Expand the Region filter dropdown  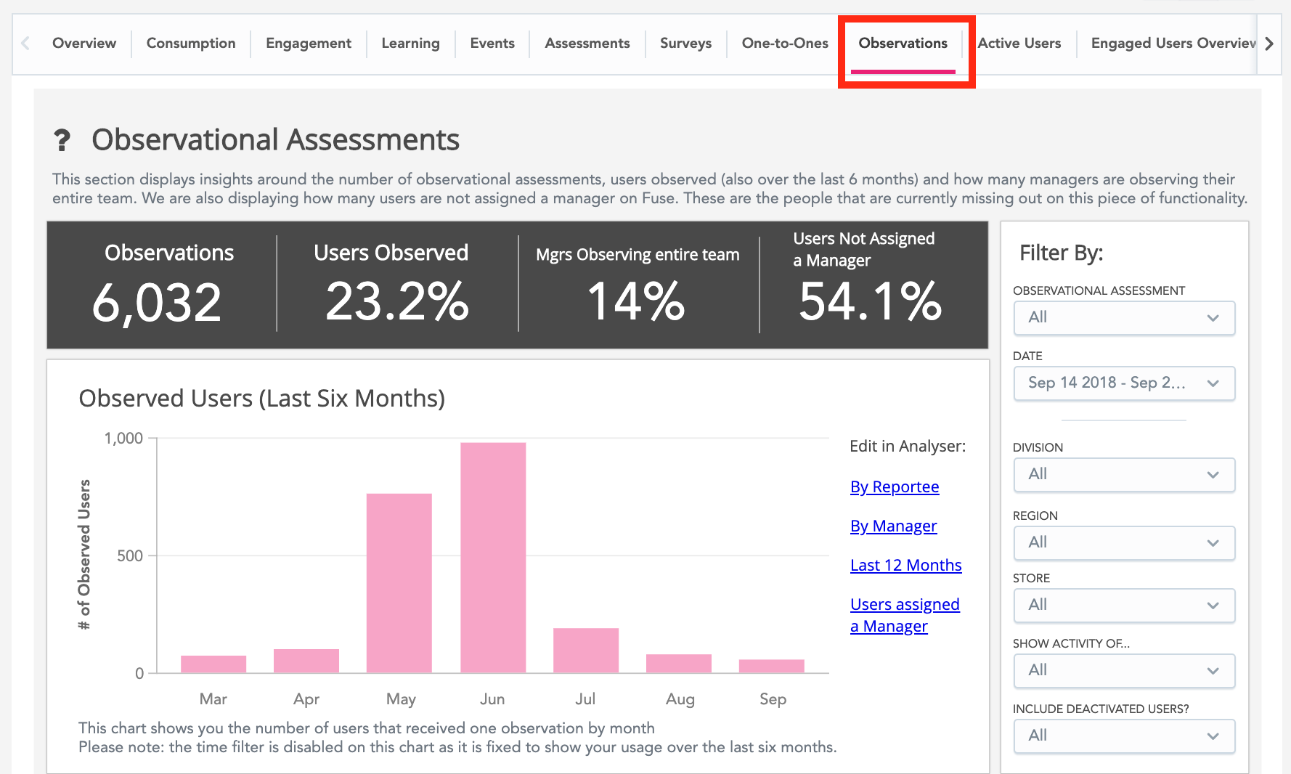click(x=1123, y=543)
